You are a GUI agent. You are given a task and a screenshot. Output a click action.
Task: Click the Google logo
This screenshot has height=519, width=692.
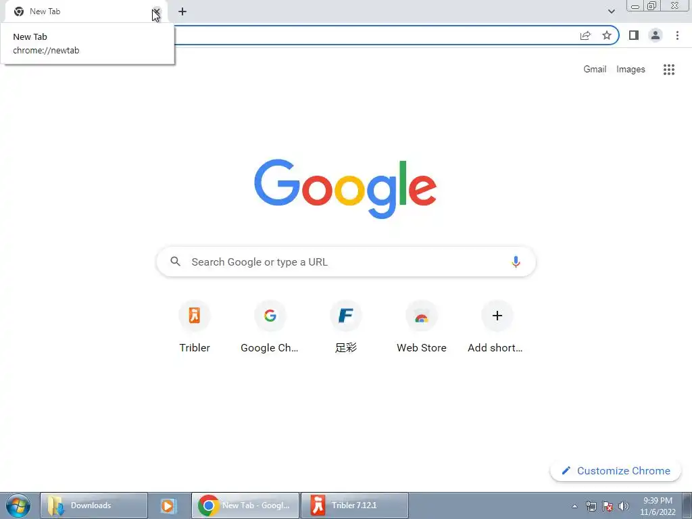pyautogui.click(x=345, y=189)
